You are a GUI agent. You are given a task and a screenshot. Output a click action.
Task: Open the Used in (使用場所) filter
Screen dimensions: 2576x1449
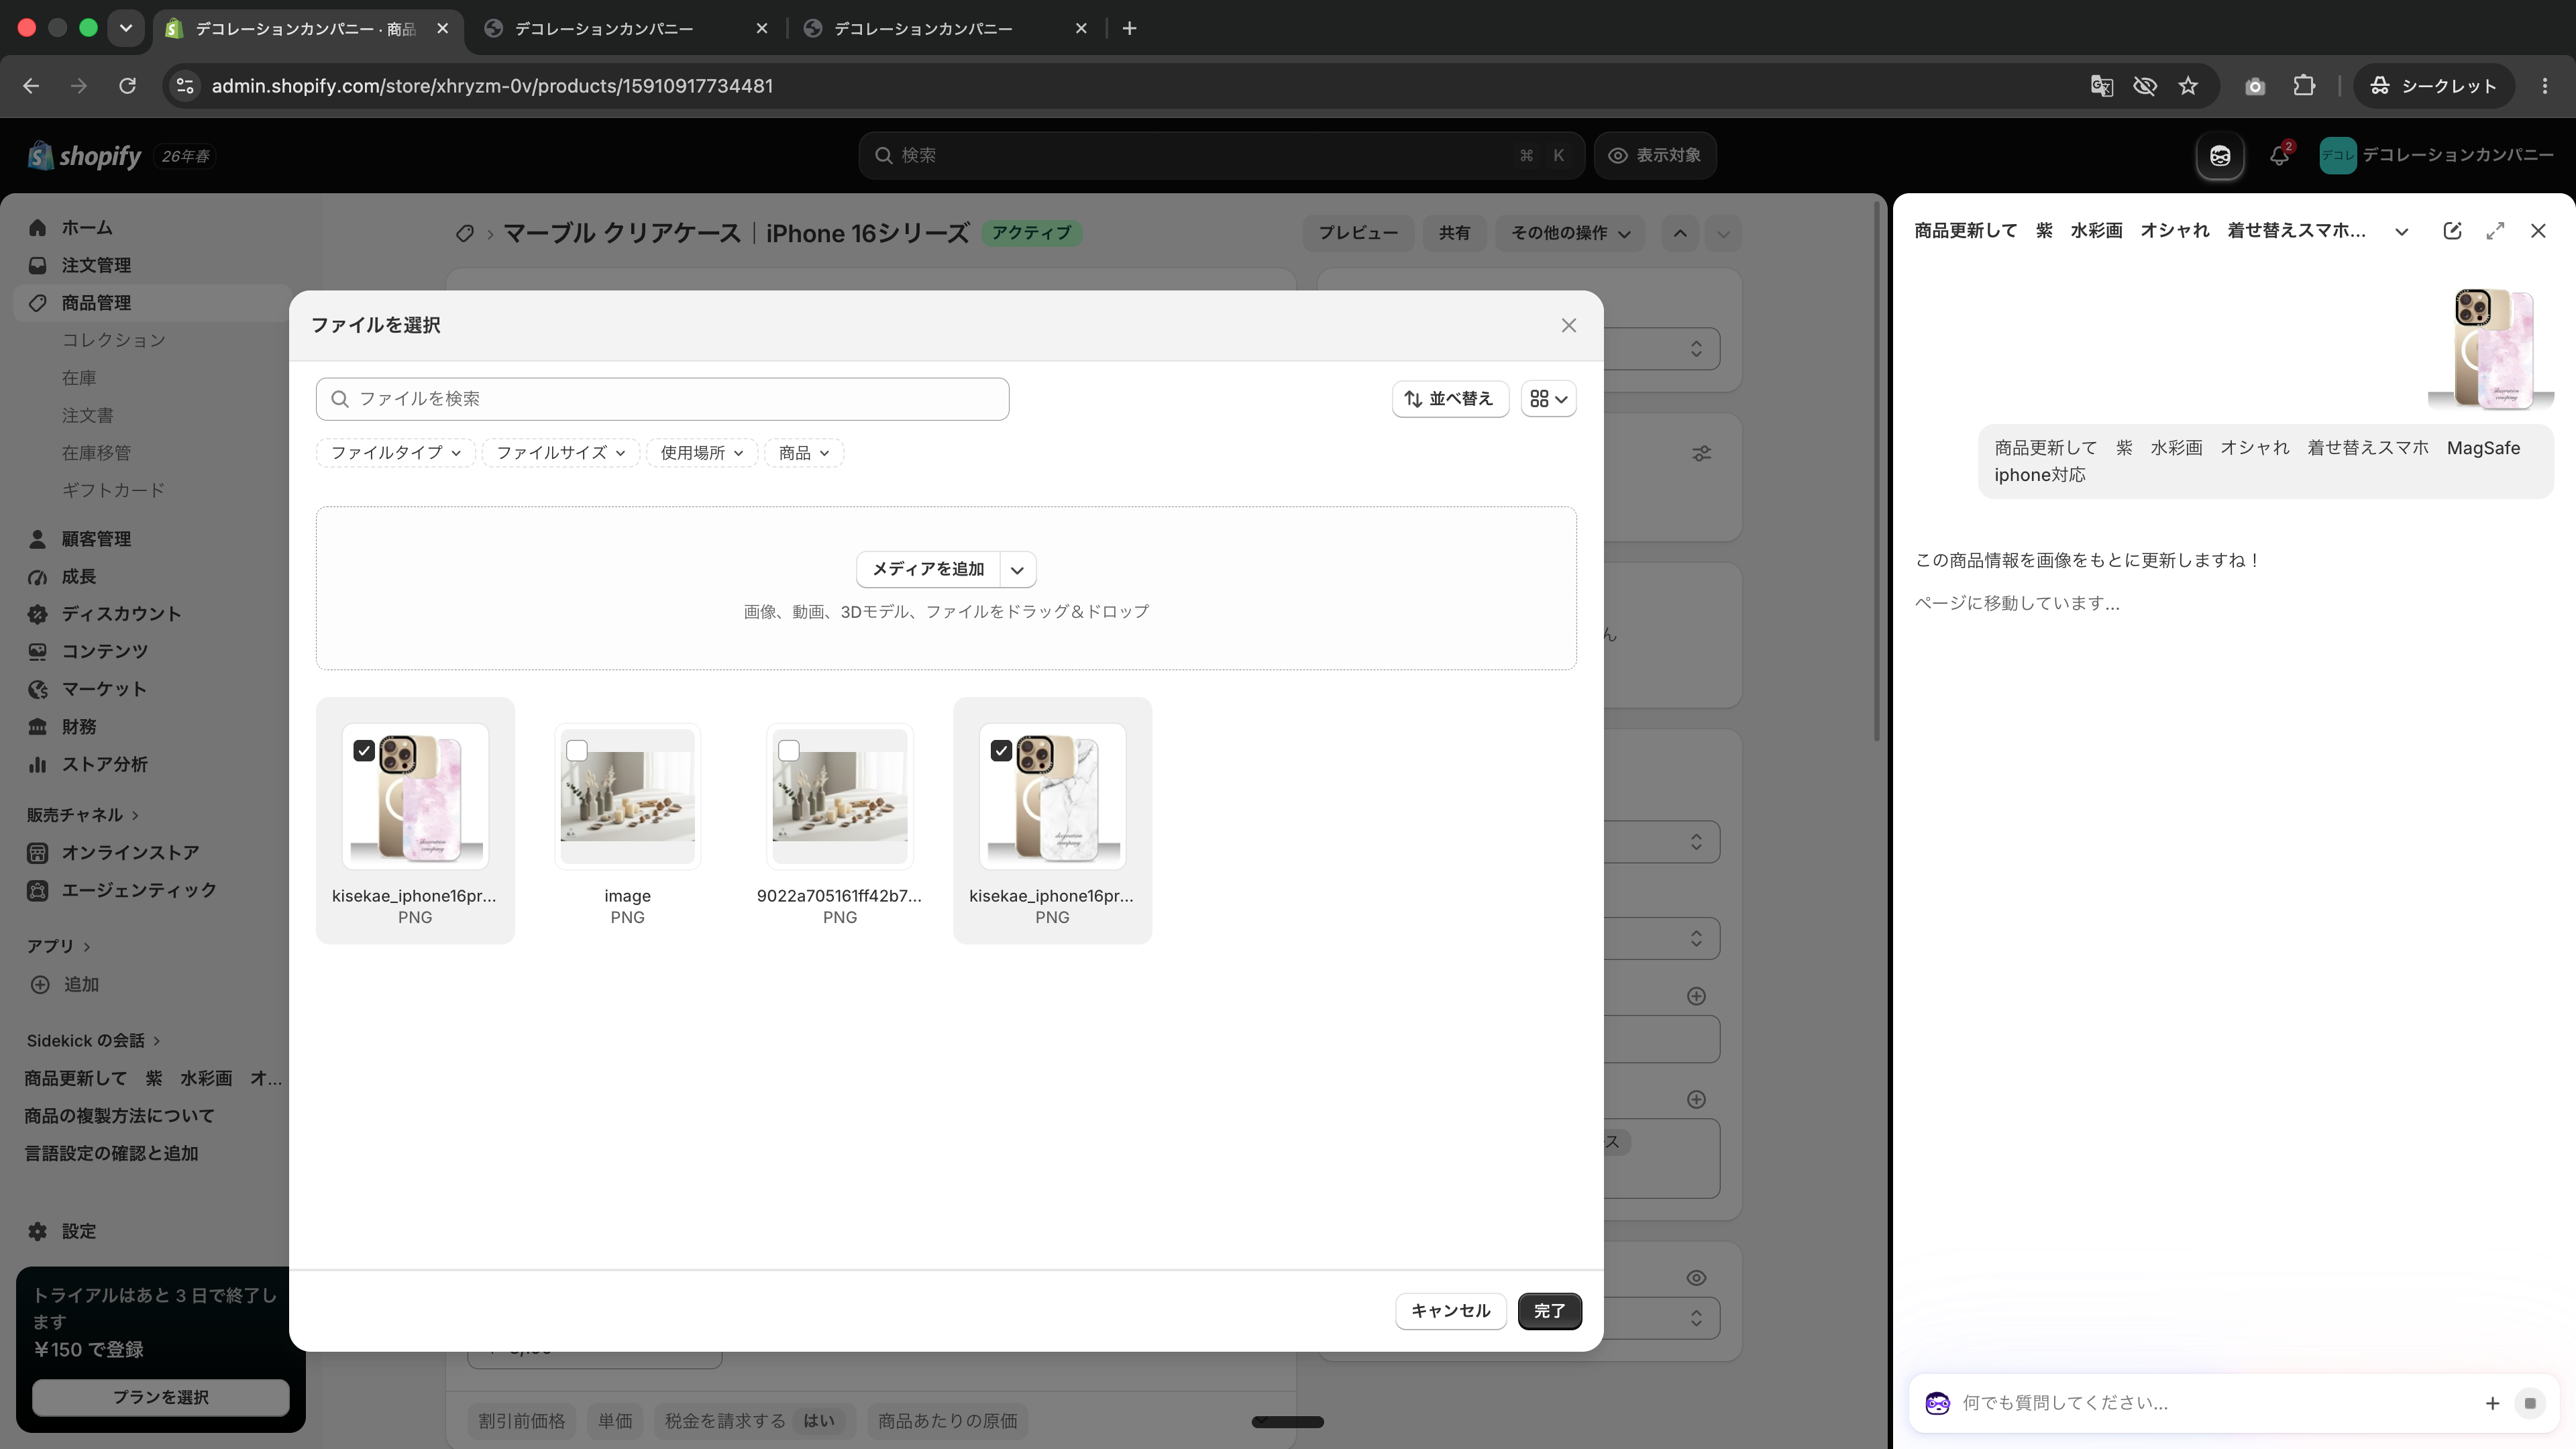(x=702, y=453)
